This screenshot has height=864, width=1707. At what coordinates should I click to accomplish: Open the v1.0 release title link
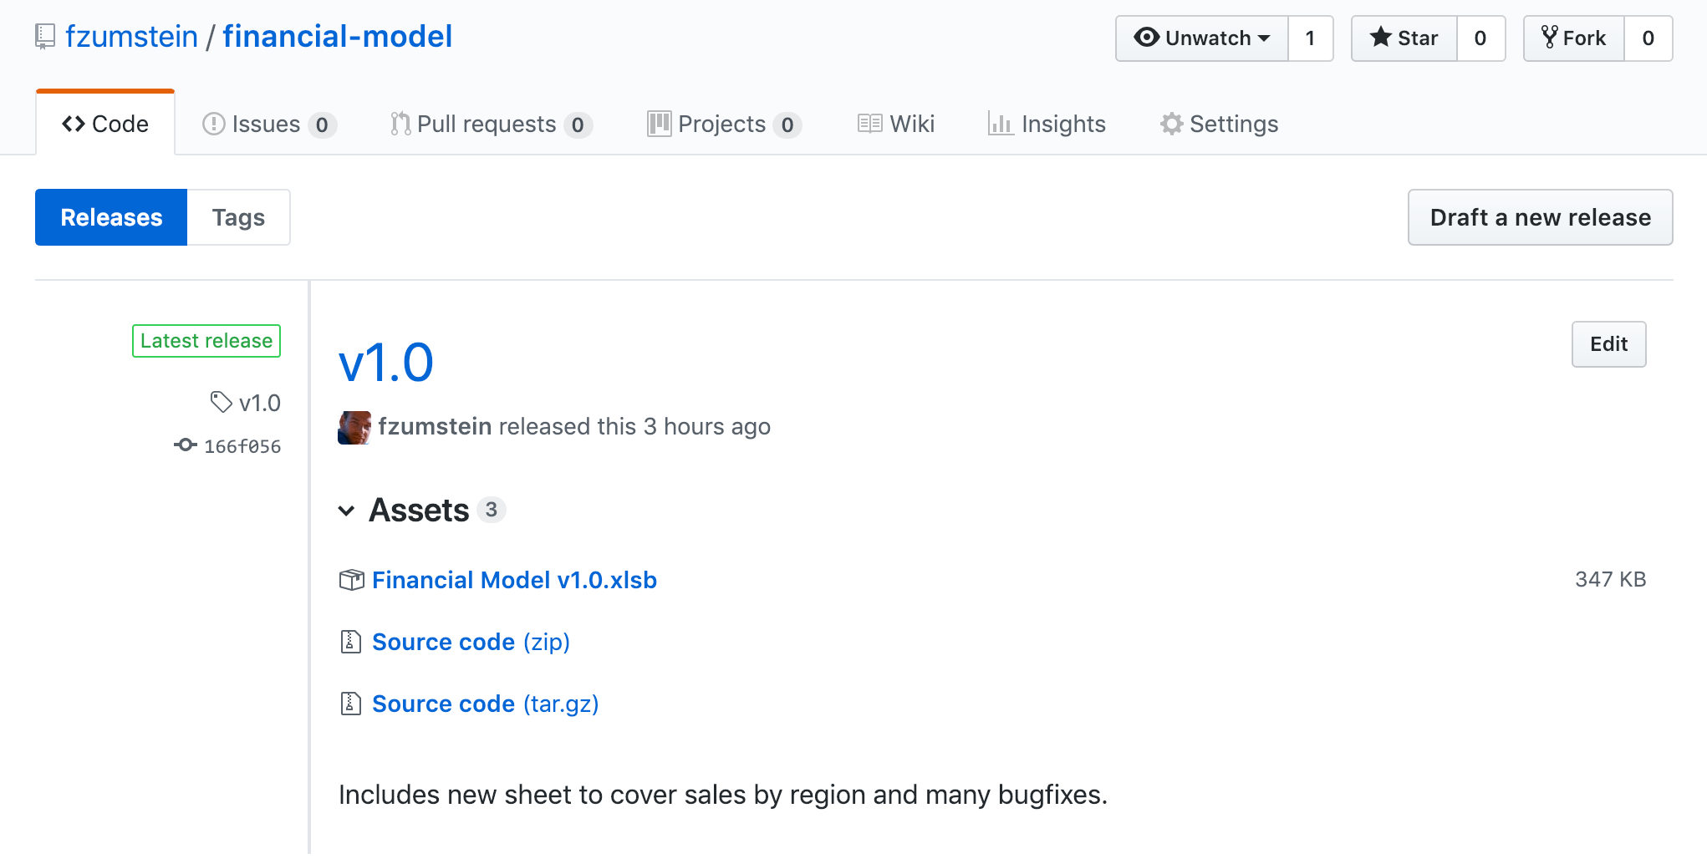[x=386, y=363]
